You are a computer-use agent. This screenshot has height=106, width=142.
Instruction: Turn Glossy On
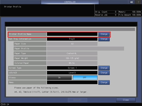(x=59, y=78)
